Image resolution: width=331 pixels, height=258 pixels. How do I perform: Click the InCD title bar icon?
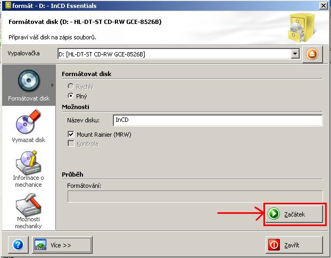tap(8, 5)
